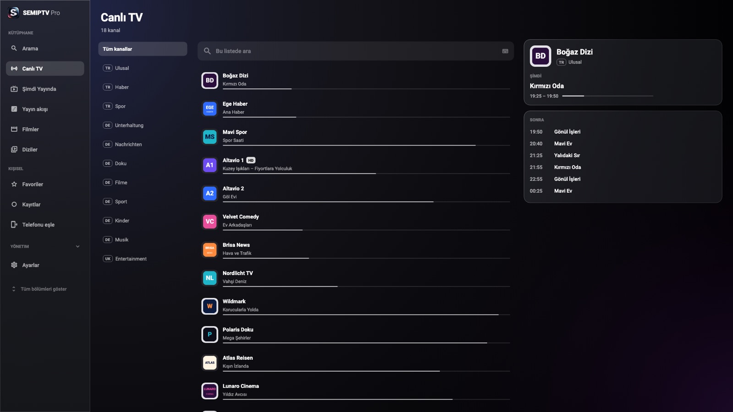
Task: Select Ege Haber channel logo
Action: pos(210,108)
